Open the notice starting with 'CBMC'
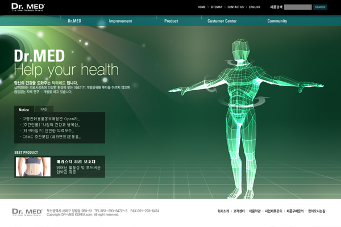This screenshot has height=227, width=341. point(52,137)
